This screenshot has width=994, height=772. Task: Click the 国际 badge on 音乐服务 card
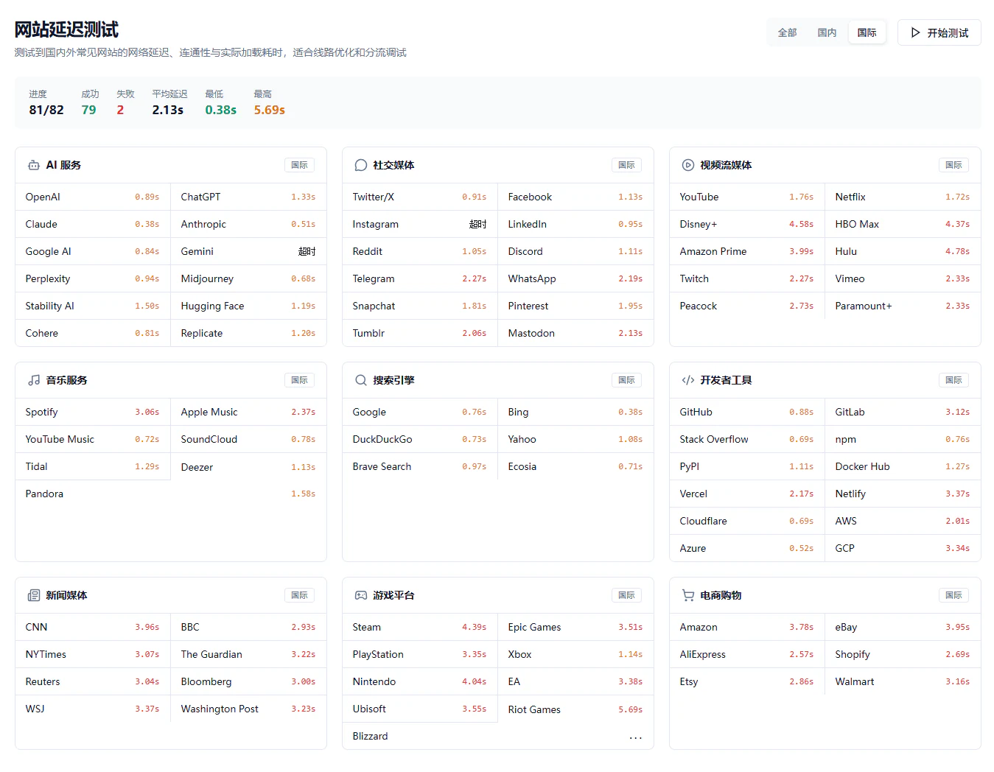tap(299, 380)
